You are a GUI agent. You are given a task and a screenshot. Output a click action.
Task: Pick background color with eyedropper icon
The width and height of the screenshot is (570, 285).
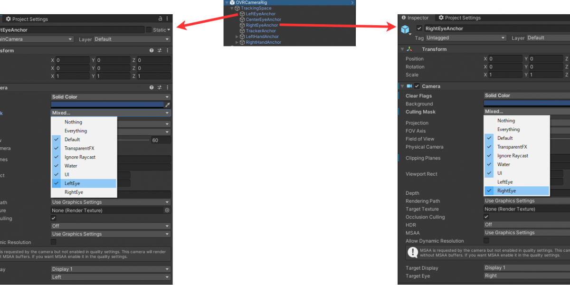[x=167, y=105]
